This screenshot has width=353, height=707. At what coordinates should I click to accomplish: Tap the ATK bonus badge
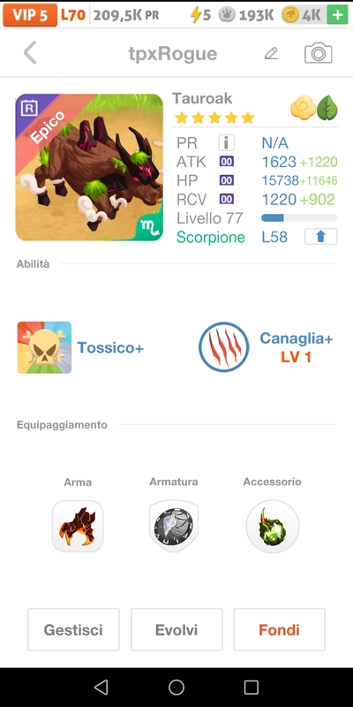click(227, 162)
